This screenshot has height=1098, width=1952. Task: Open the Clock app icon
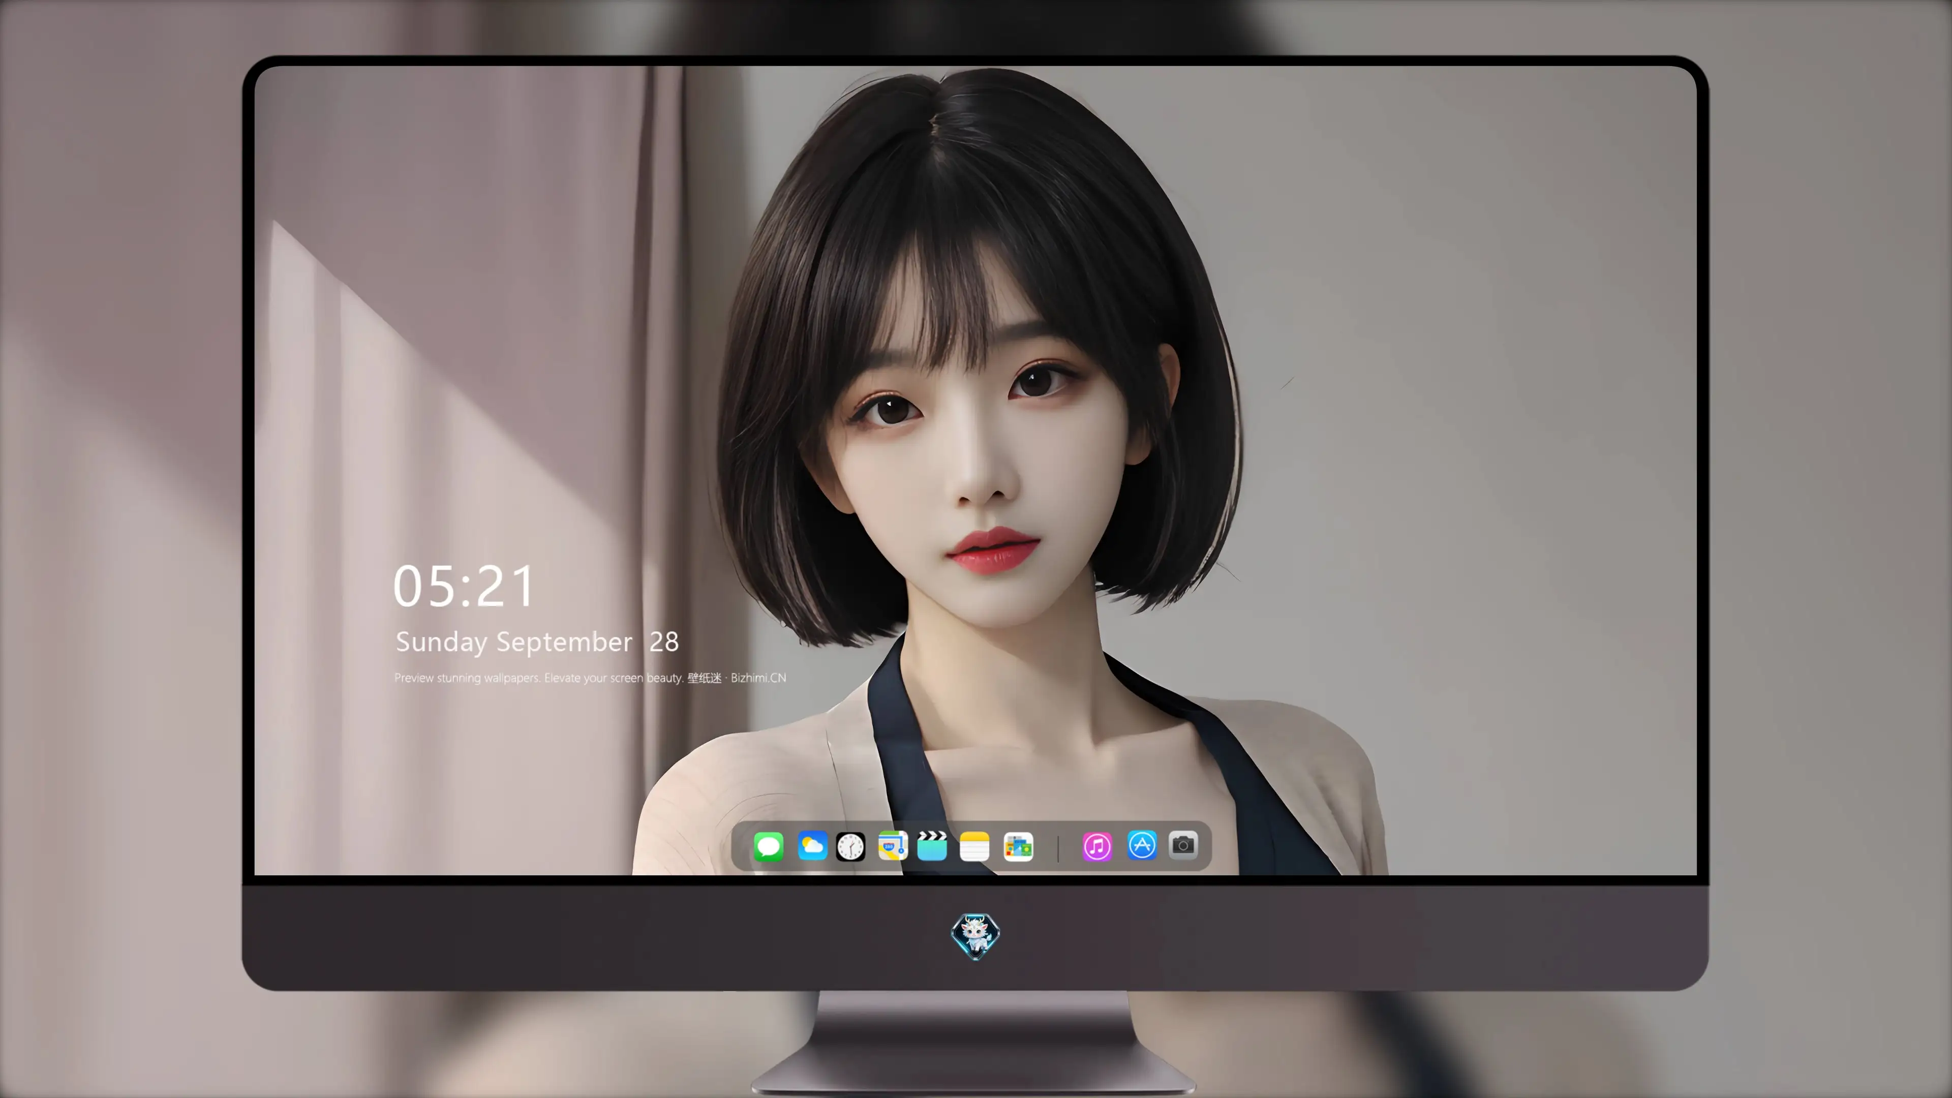tap(850, 846)
